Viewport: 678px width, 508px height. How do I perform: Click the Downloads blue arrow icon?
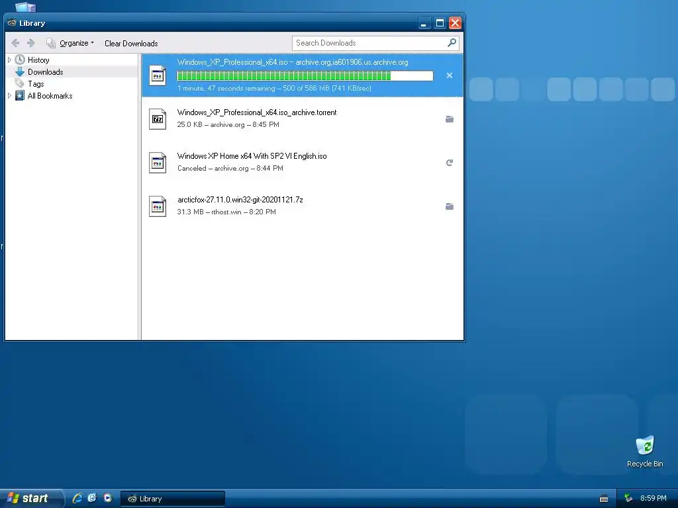20,71
